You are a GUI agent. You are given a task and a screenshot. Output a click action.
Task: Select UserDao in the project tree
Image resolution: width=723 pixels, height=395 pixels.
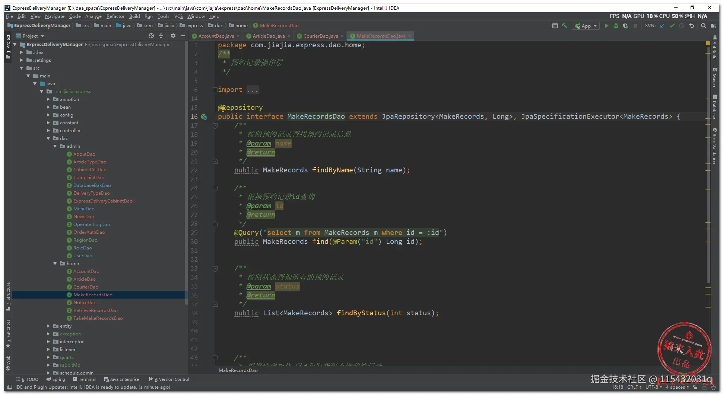click(x=83, y=256)
